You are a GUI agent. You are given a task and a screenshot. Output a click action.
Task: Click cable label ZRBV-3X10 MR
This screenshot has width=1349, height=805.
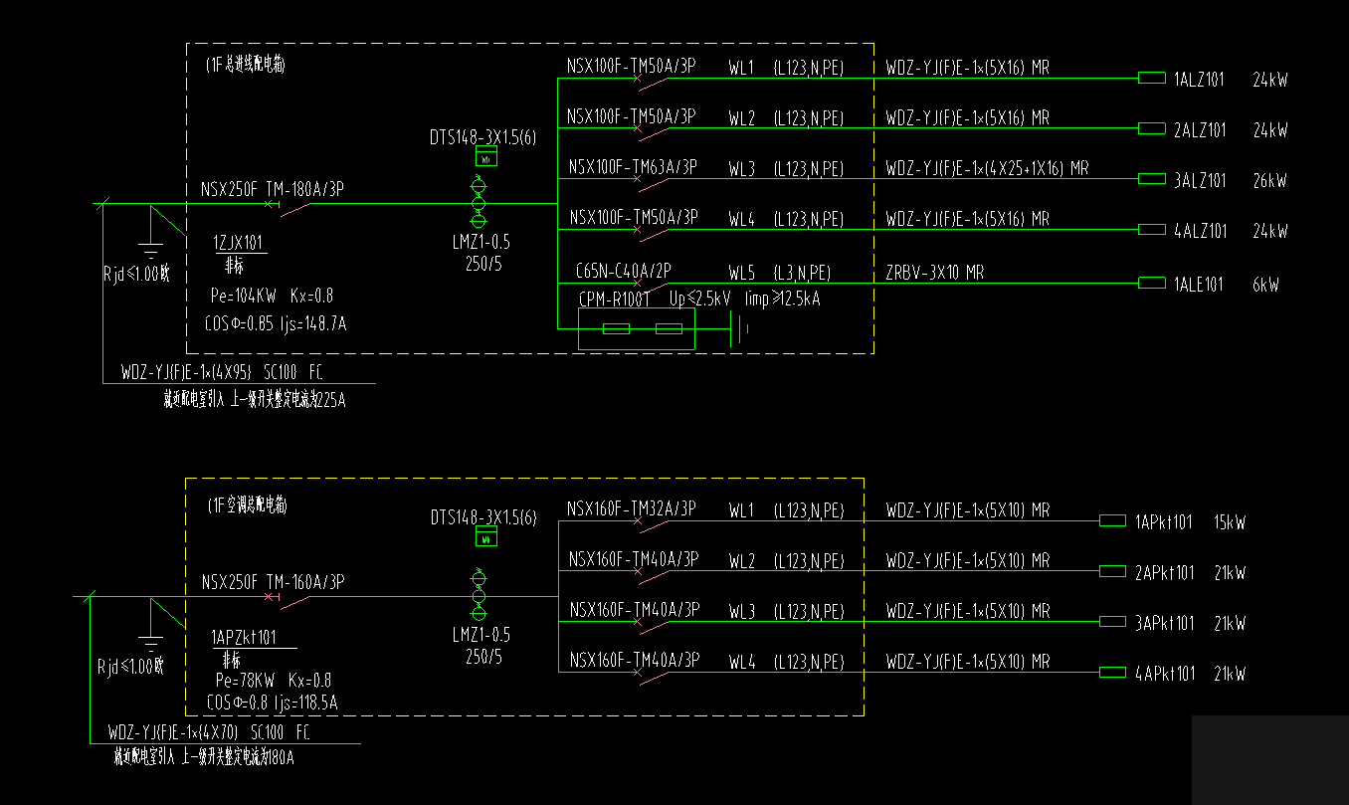point(935,273)
